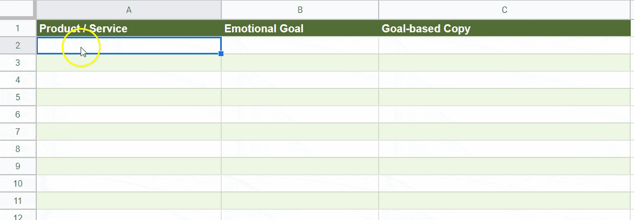Select column A header
Screen dimensions: 634x220
[x=129, y=10]
